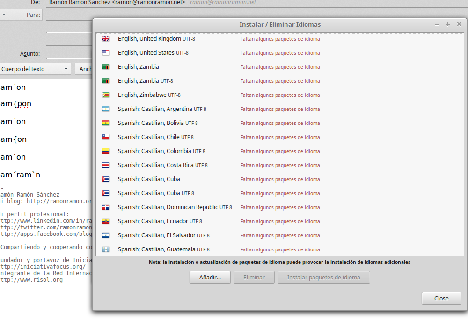Click Instalar paquetes de idioma button
468x329 pixels.
coord(323,277)
